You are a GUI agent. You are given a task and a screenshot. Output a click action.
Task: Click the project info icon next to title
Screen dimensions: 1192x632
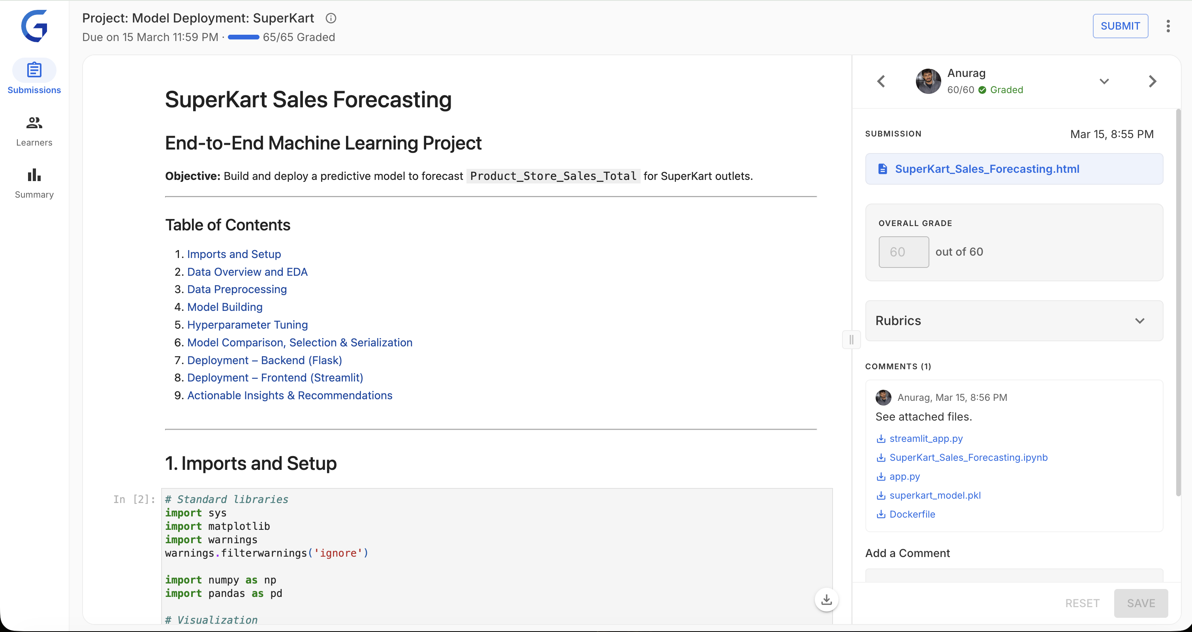click(x=331, y=18)
